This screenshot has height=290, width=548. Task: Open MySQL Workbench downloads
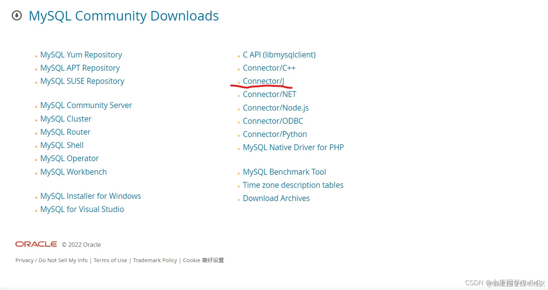74,172
